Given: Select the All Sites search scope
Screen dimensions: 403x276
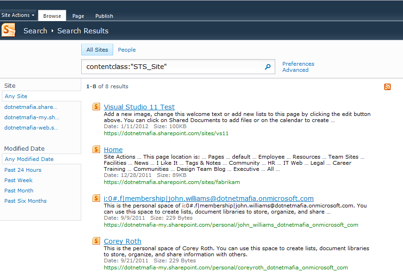Looking at the screenshot, I should click(97, 50).
